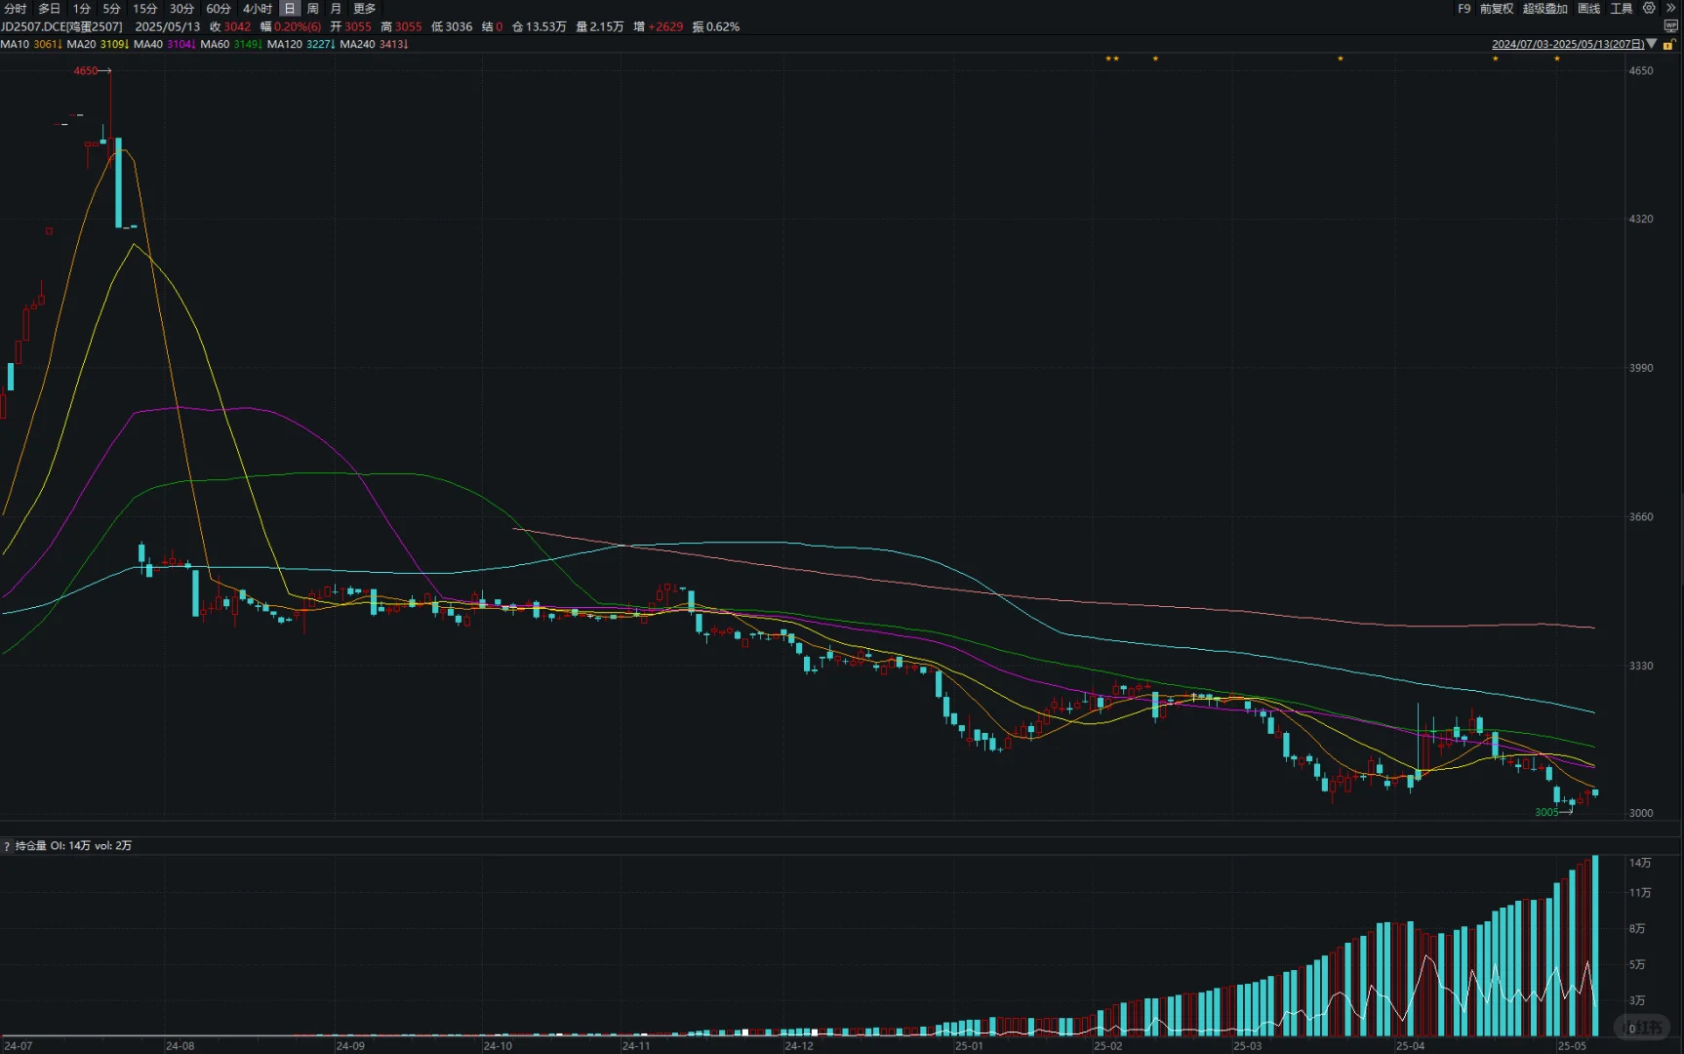Click the star event marker above 25-05
Image resolution: width=1684 pixels, height=1054 pixels.
click(x=1557, y=59)
